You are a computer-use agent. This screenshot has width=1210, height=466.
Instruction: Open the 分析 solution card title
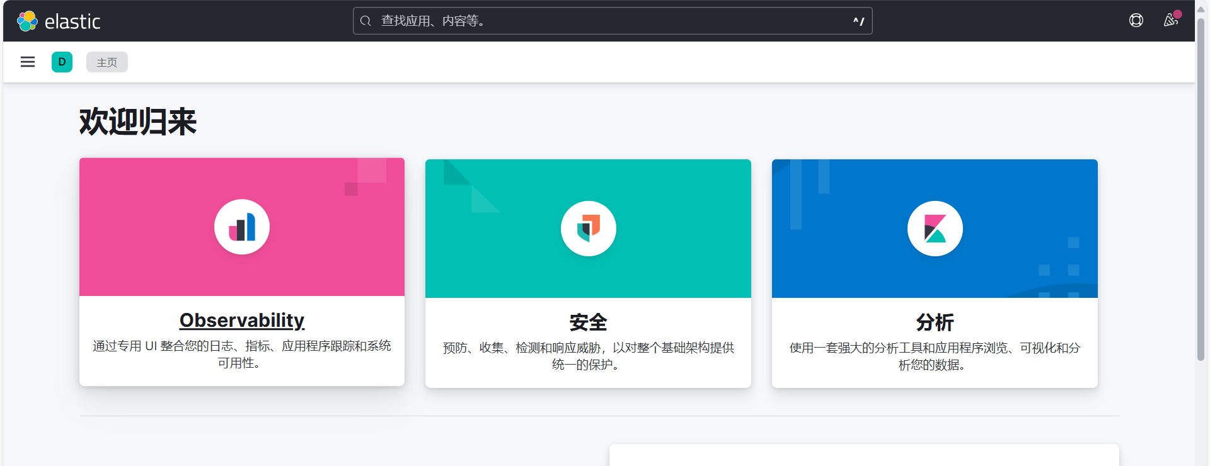(935, 322)
